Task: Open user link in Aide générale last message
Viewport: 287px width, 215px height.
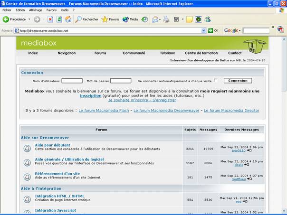Action: click(x=239, y=165)
